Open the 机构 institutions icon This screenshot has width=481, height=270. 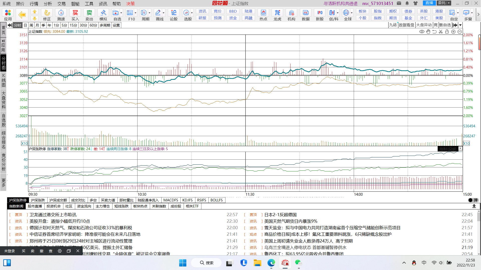coord(291,15)
